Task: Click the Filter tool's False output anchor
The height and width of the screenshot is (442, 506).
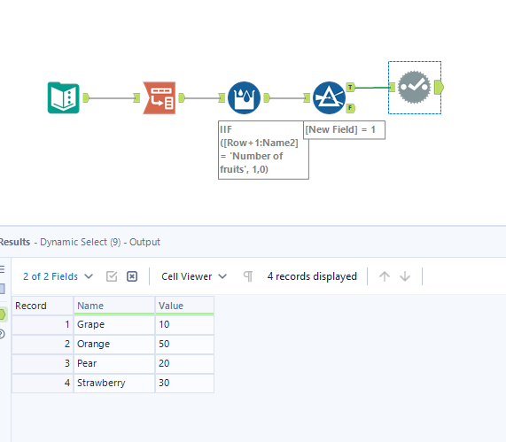Action: [x=350, y=108]
